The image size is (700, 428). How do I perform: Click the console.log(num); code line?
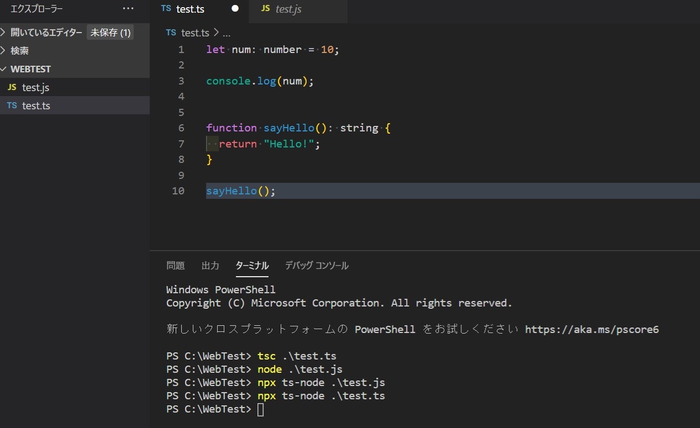[x=260, y=81]
